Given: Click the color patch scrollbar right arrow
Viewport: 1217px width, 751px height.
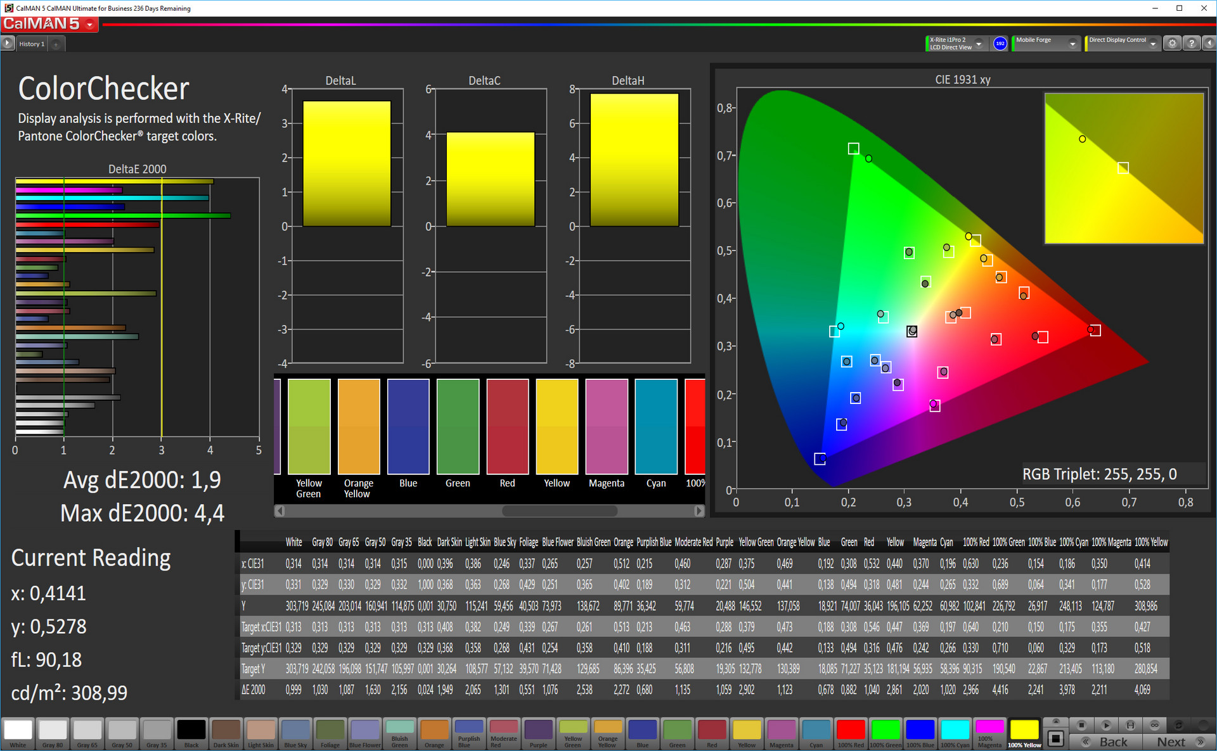Looking at the screenshot, I should point(699,510).
